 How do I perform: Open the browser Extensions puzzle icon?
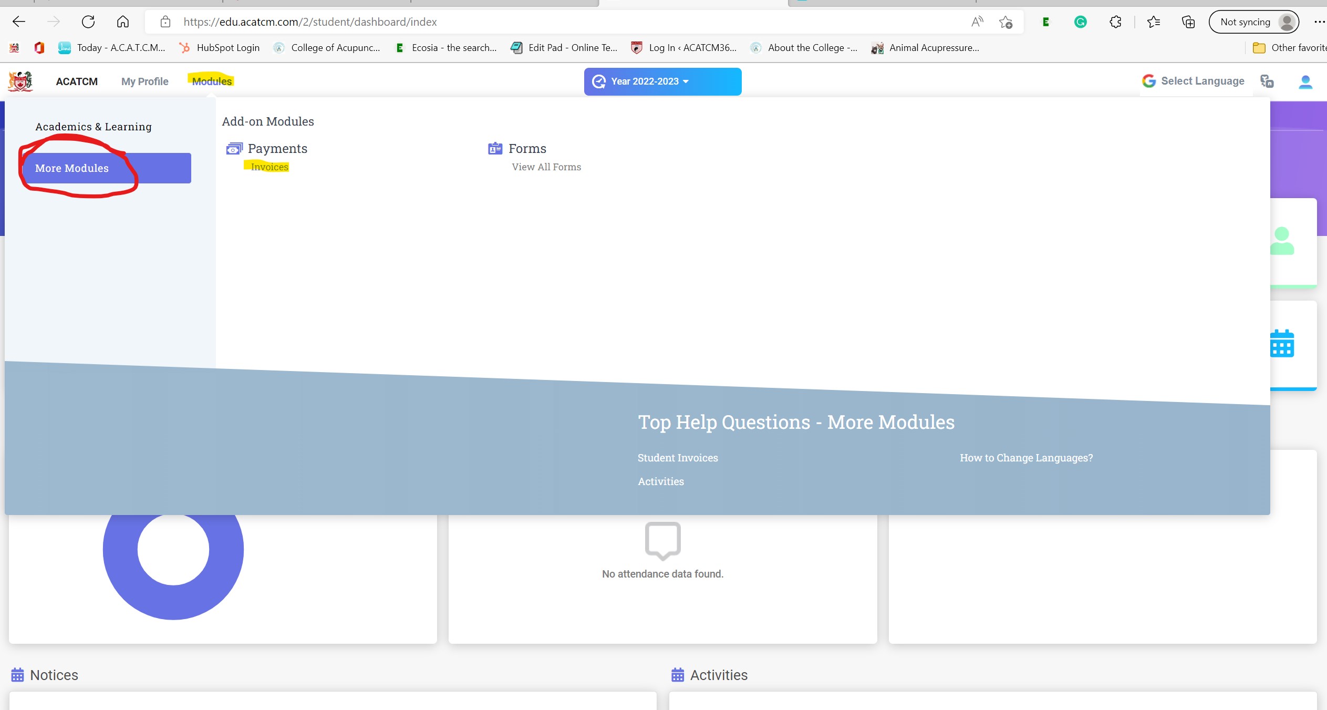1115,22
